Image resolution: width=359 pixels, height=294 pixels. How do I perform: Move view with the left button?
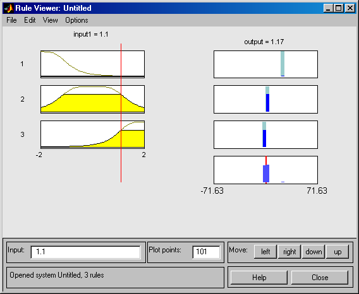pos(265,252)
